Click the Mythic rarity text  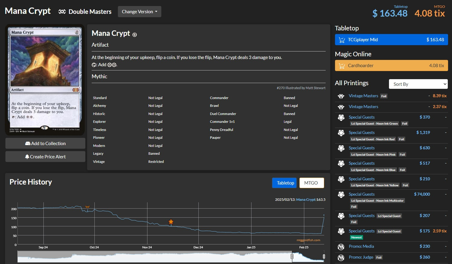tap(100, 76)
